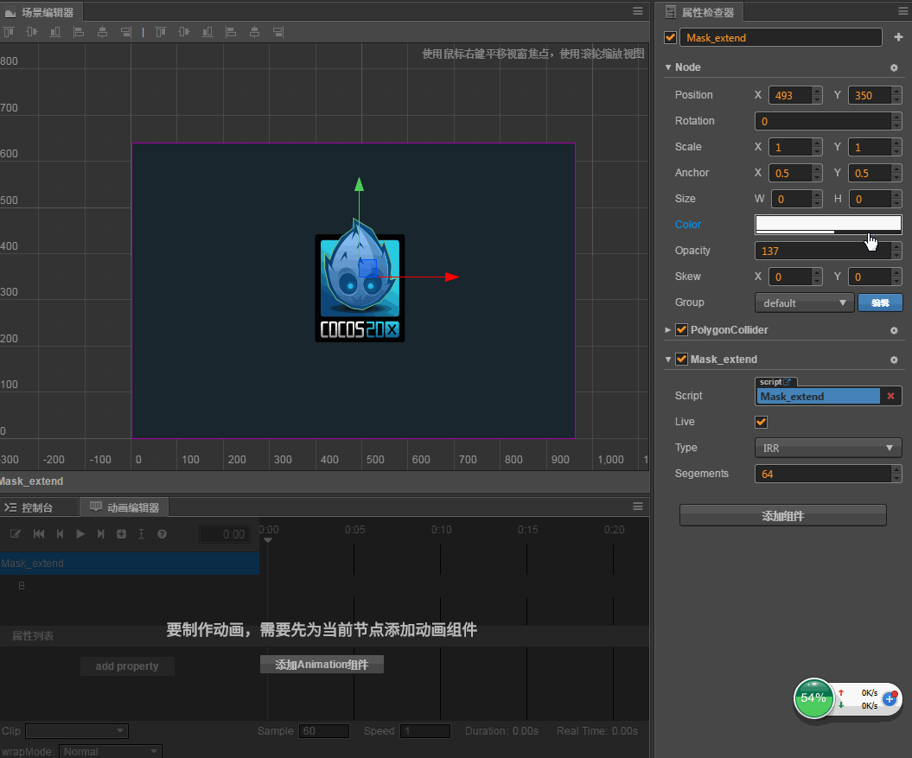Select the left-align icon in scene editor toolbar
This screenshot has width=912, height=758.
click(x=79, y=32)
